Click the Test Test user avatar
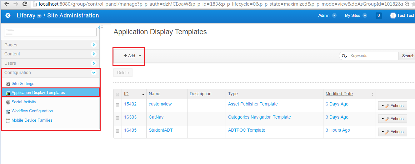This screenshot has height=164, width=415. tap(393, 16)
